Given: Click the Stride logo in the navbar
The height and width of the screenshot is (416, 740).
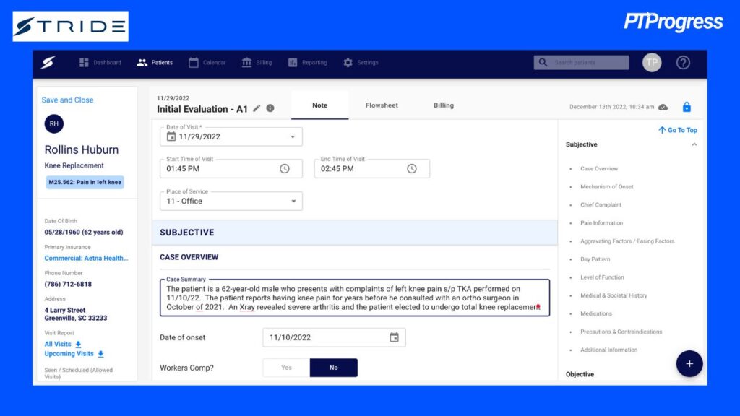Looking at the screenshot, I should tap(48, 62).
